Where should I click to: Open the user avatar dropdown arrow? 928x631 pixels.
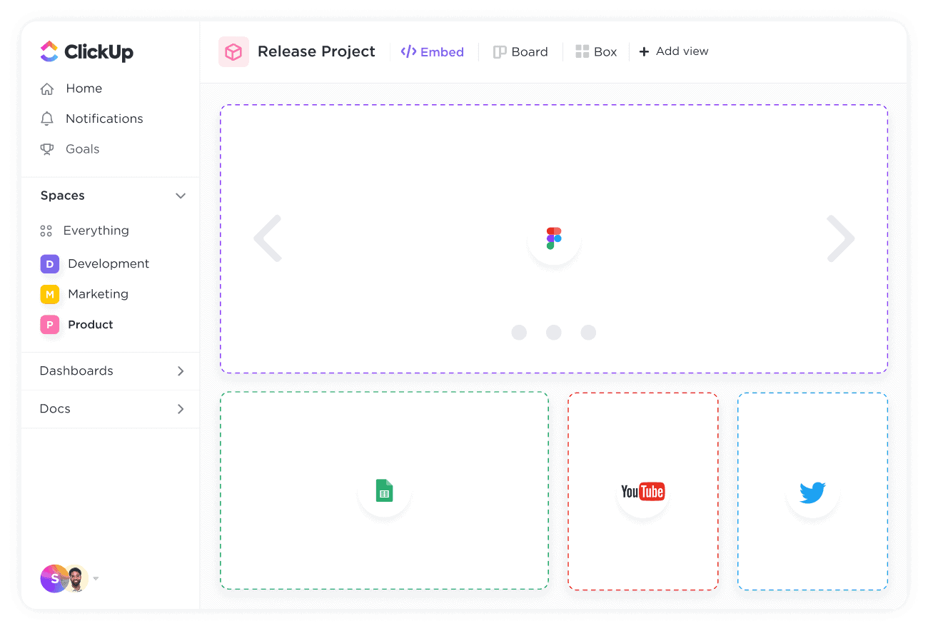[96, 579]
